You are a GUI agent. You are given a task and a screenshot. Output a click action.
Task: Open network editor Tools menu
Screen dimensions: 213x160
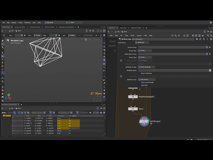132,36
